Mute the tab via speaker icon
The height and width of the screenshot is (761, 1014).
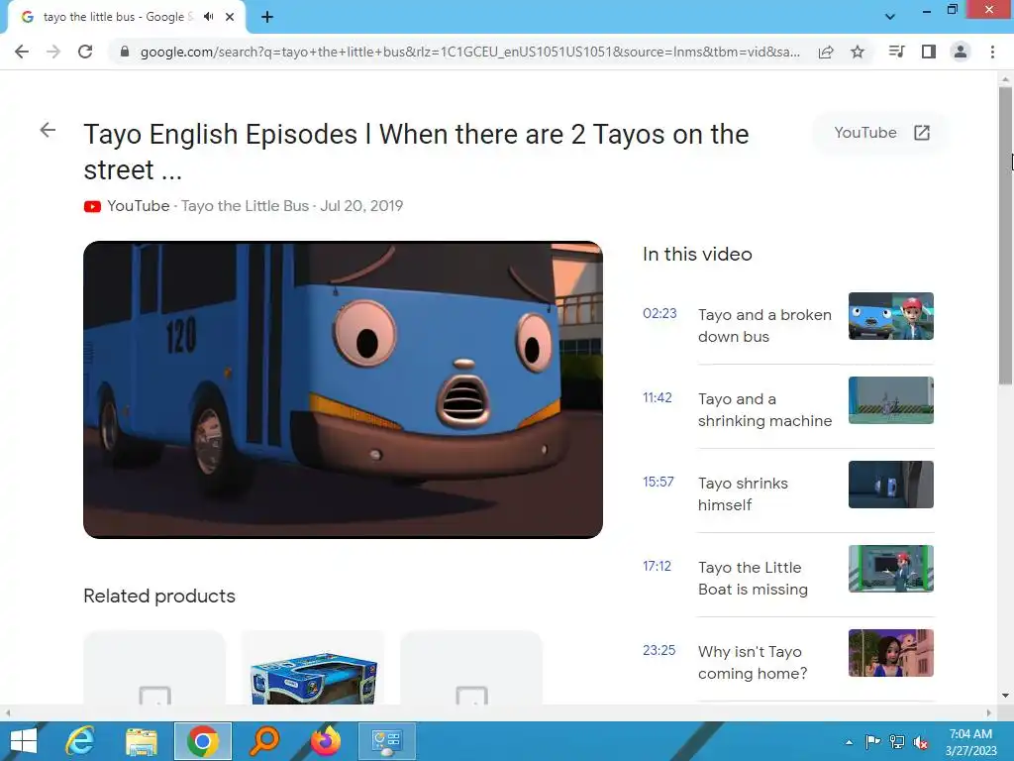pyautogui.click(x=208, y=17)
